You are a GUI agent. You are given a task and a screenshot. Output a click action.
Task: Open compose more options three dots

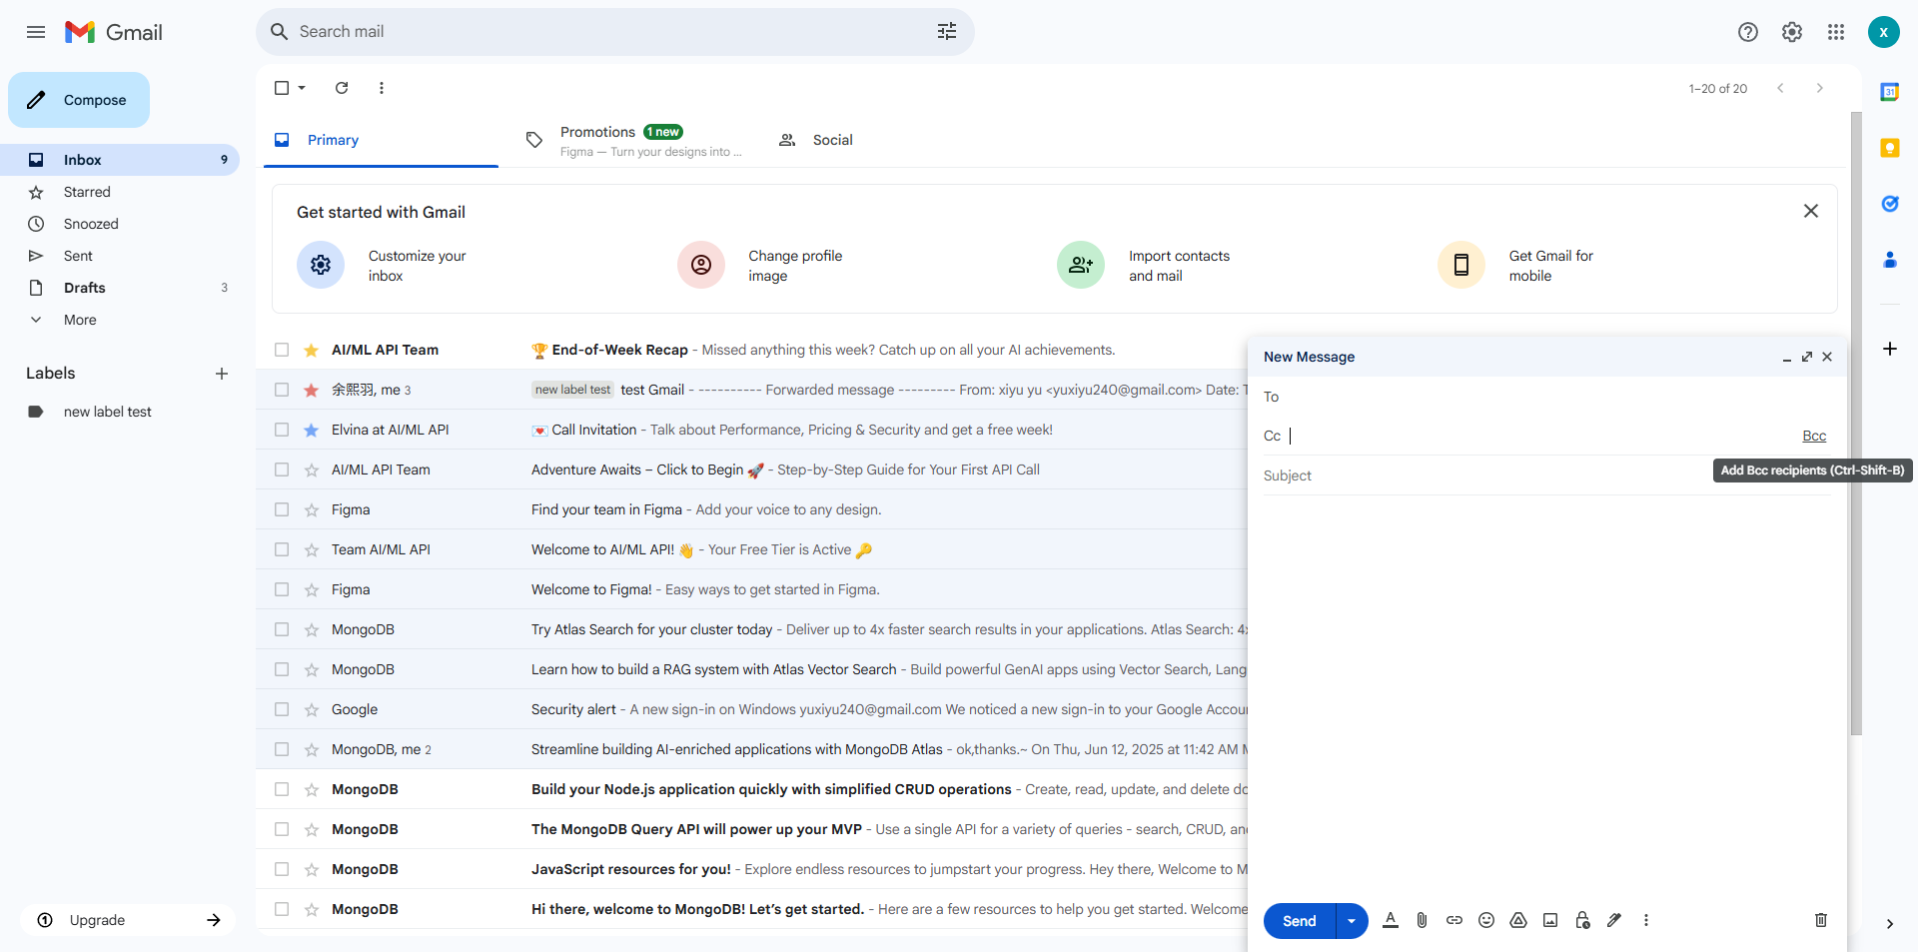click(1646, 920)
